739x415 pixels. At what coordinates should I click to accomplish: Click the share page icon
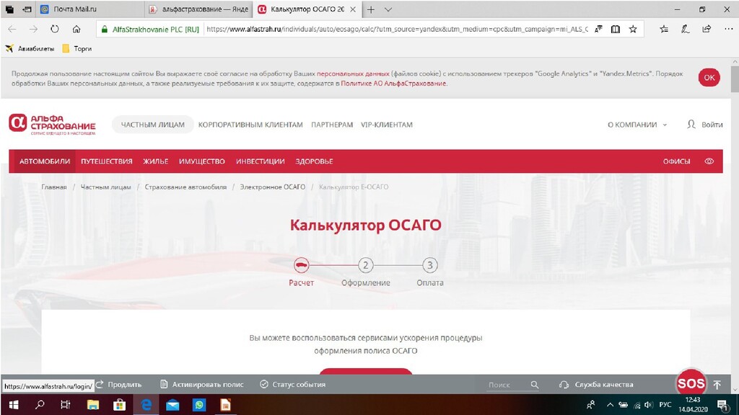click(707, 29)
